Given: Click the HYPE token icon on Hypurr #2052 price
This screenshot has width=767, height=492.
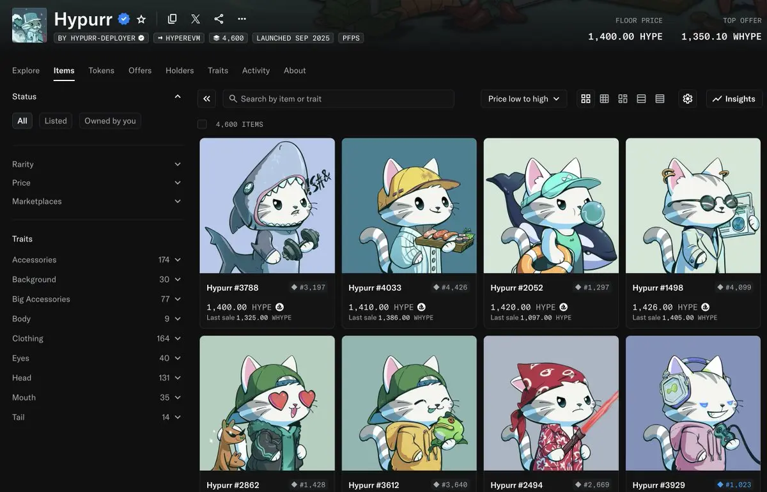Looking at the screenshot, I should pos(563,307).
